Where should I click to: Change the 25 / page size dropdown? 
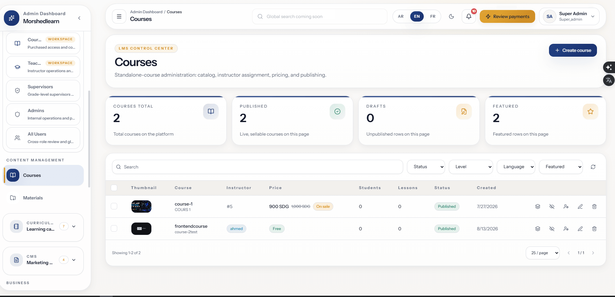[543, 253]
